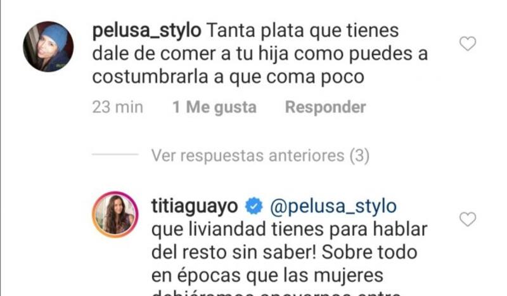Like the pelusa_stylo comment with heart icon
This screenshot has width=507, height=296.
pyautogui.click(x=468, y=44)
